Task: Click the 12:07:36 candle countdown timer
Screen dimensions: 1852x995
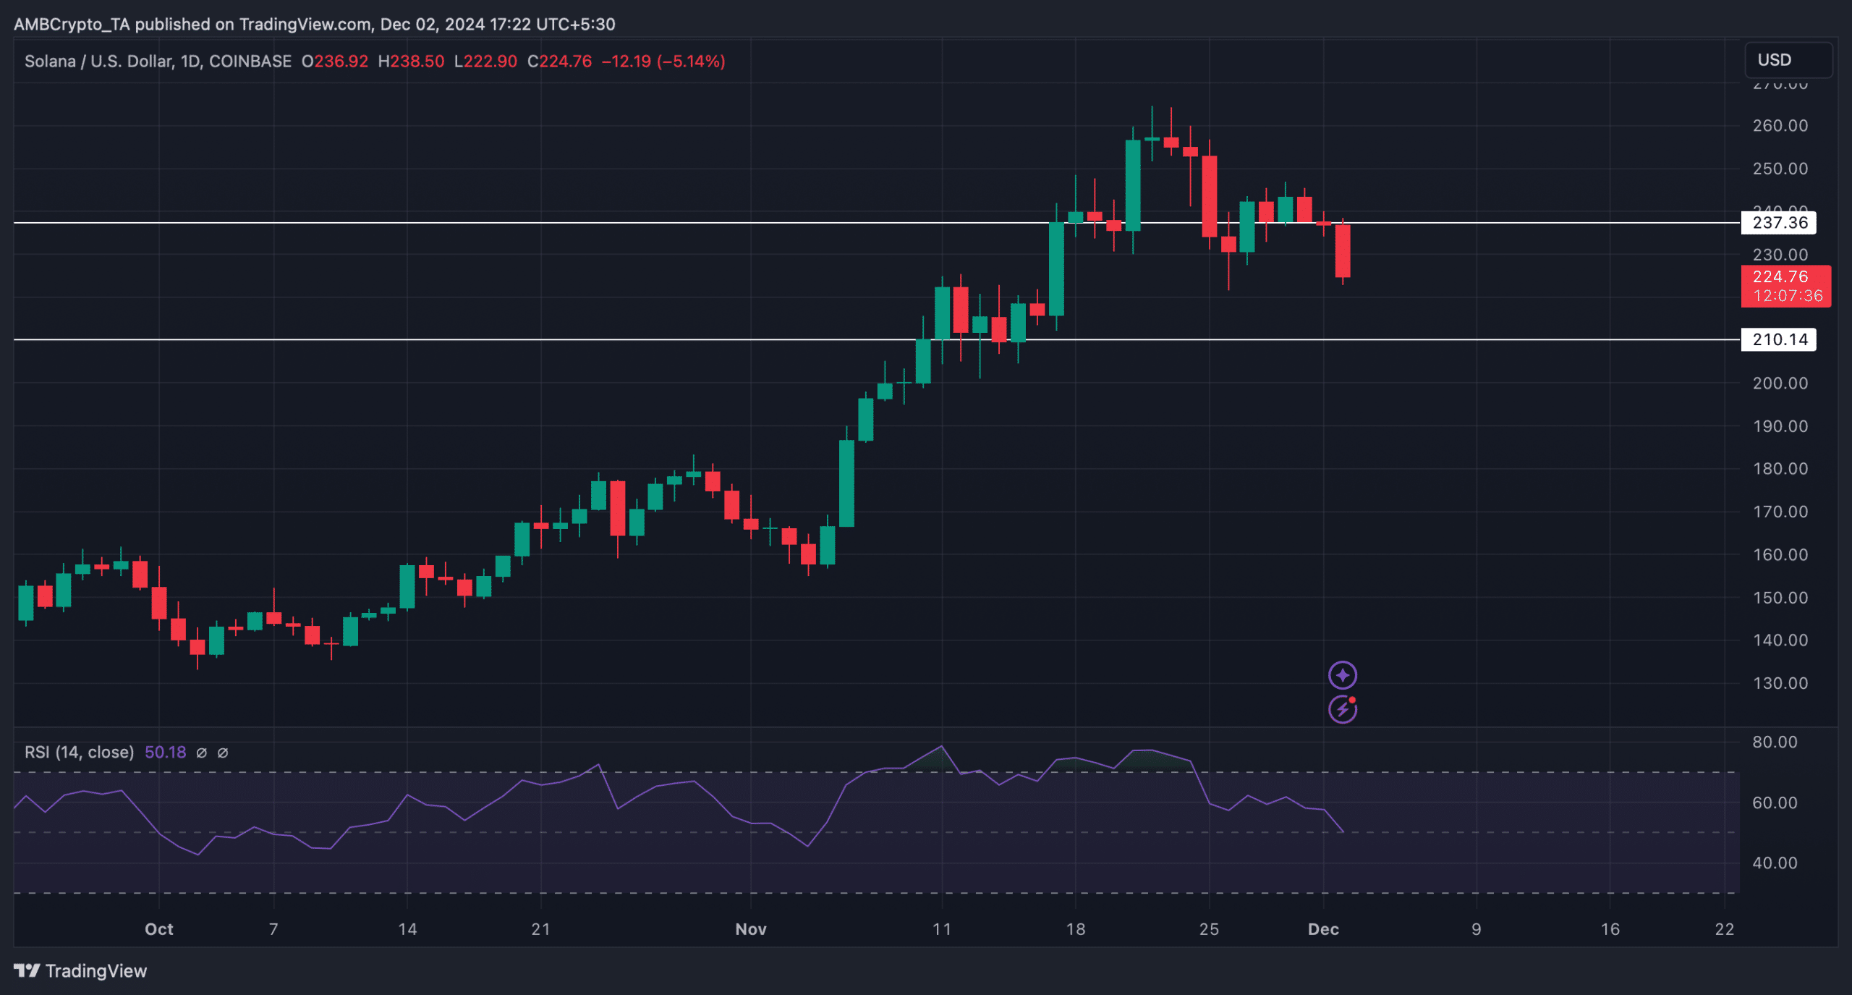Action: coord(1788,296)
